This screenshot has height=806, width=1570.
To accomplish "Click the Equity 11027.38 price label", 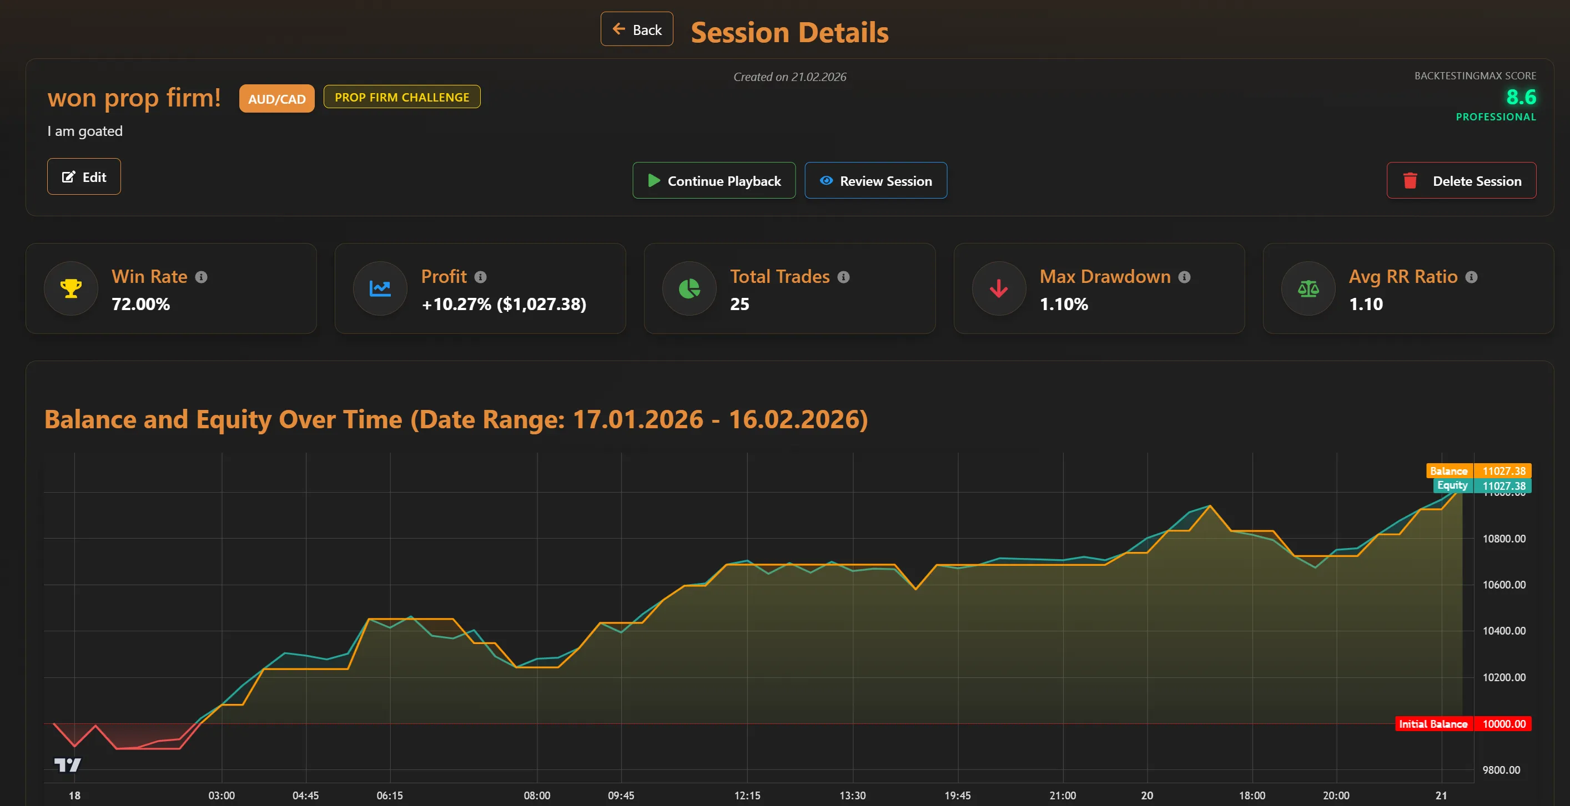I will (x=1482, y=486).
